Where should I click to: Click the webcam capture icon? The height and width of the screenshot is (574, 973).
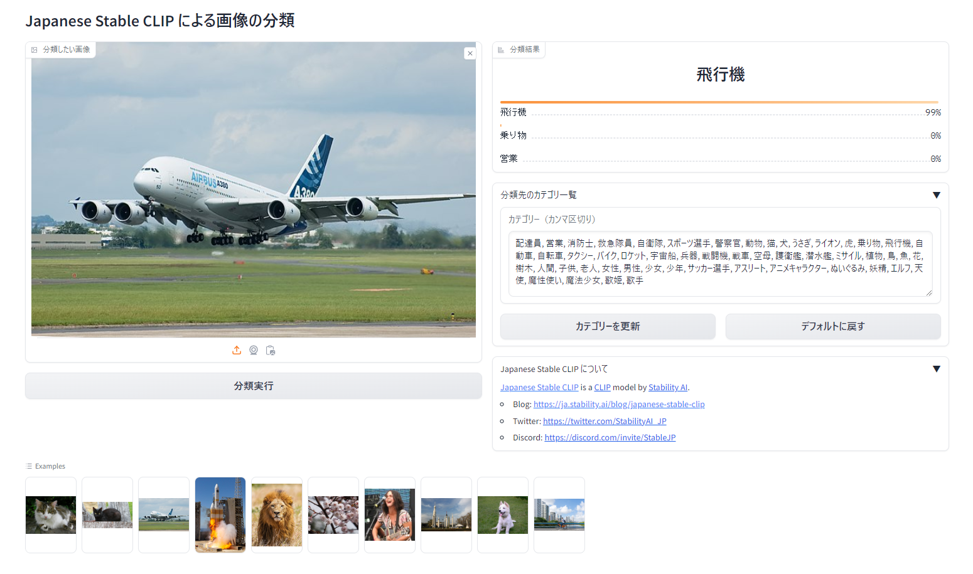pos(254,350)
